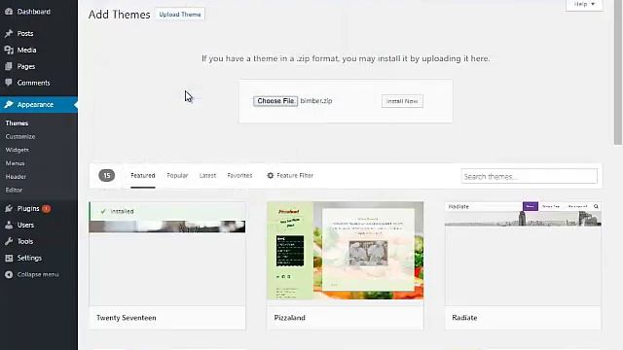623x350 pixels.
Task: Click the Radiate theme thumbnail
Action: tap(523, 254)
